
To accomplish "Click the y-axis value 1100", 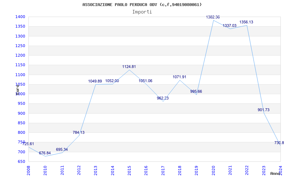I will click(20, 75).
